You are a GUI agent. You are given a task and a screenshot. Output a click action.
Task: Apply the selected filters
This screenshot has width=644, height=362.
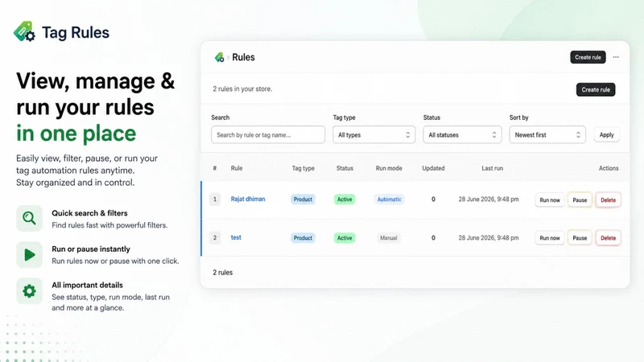tap(606, 134)
